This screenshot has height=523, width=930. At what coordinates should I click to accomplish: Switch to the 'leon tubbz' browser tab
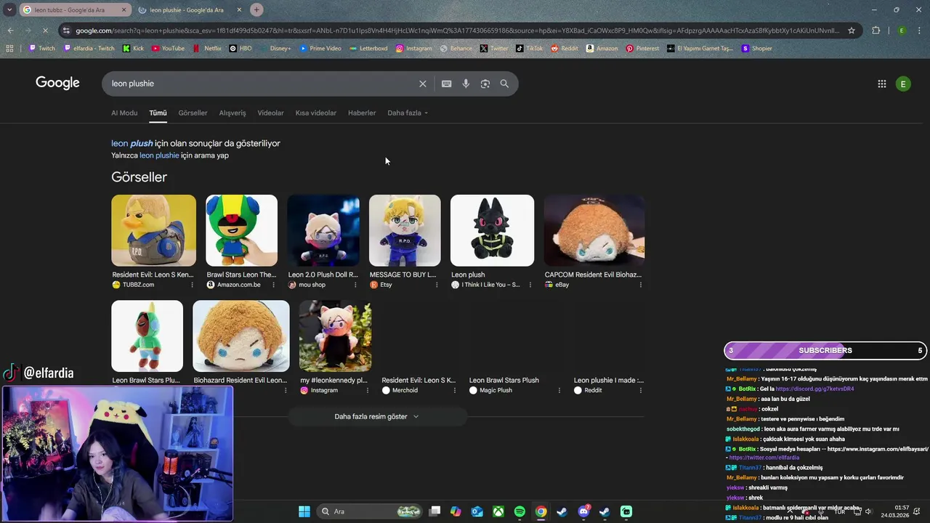point(69,10)
